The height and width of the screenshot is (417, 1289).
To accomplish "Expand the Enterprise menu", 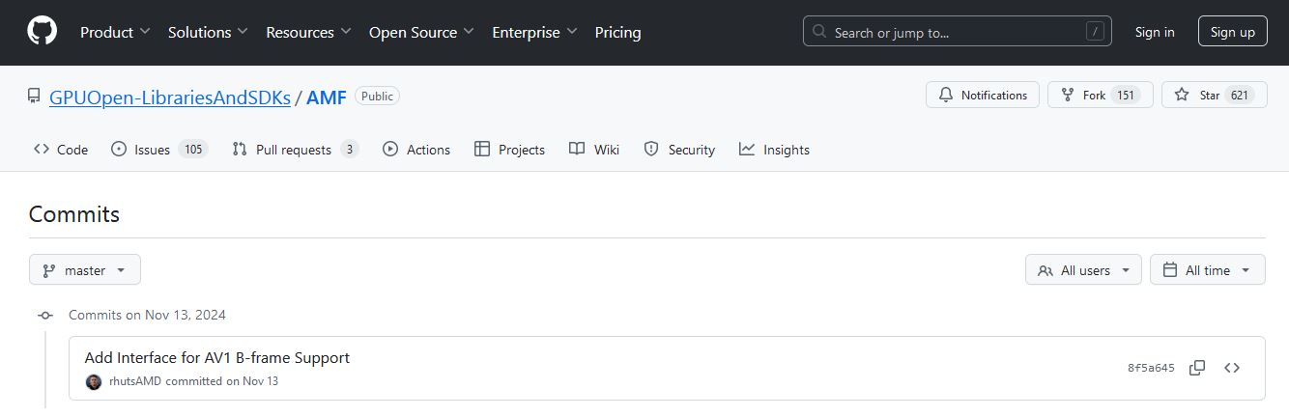I will pos(534,32).
